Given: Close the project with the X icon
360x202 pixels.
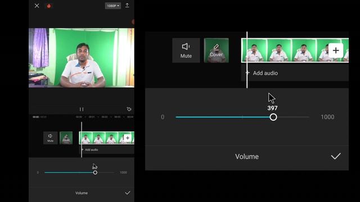Looking at the screenshot, I should (x=37, y=6).
